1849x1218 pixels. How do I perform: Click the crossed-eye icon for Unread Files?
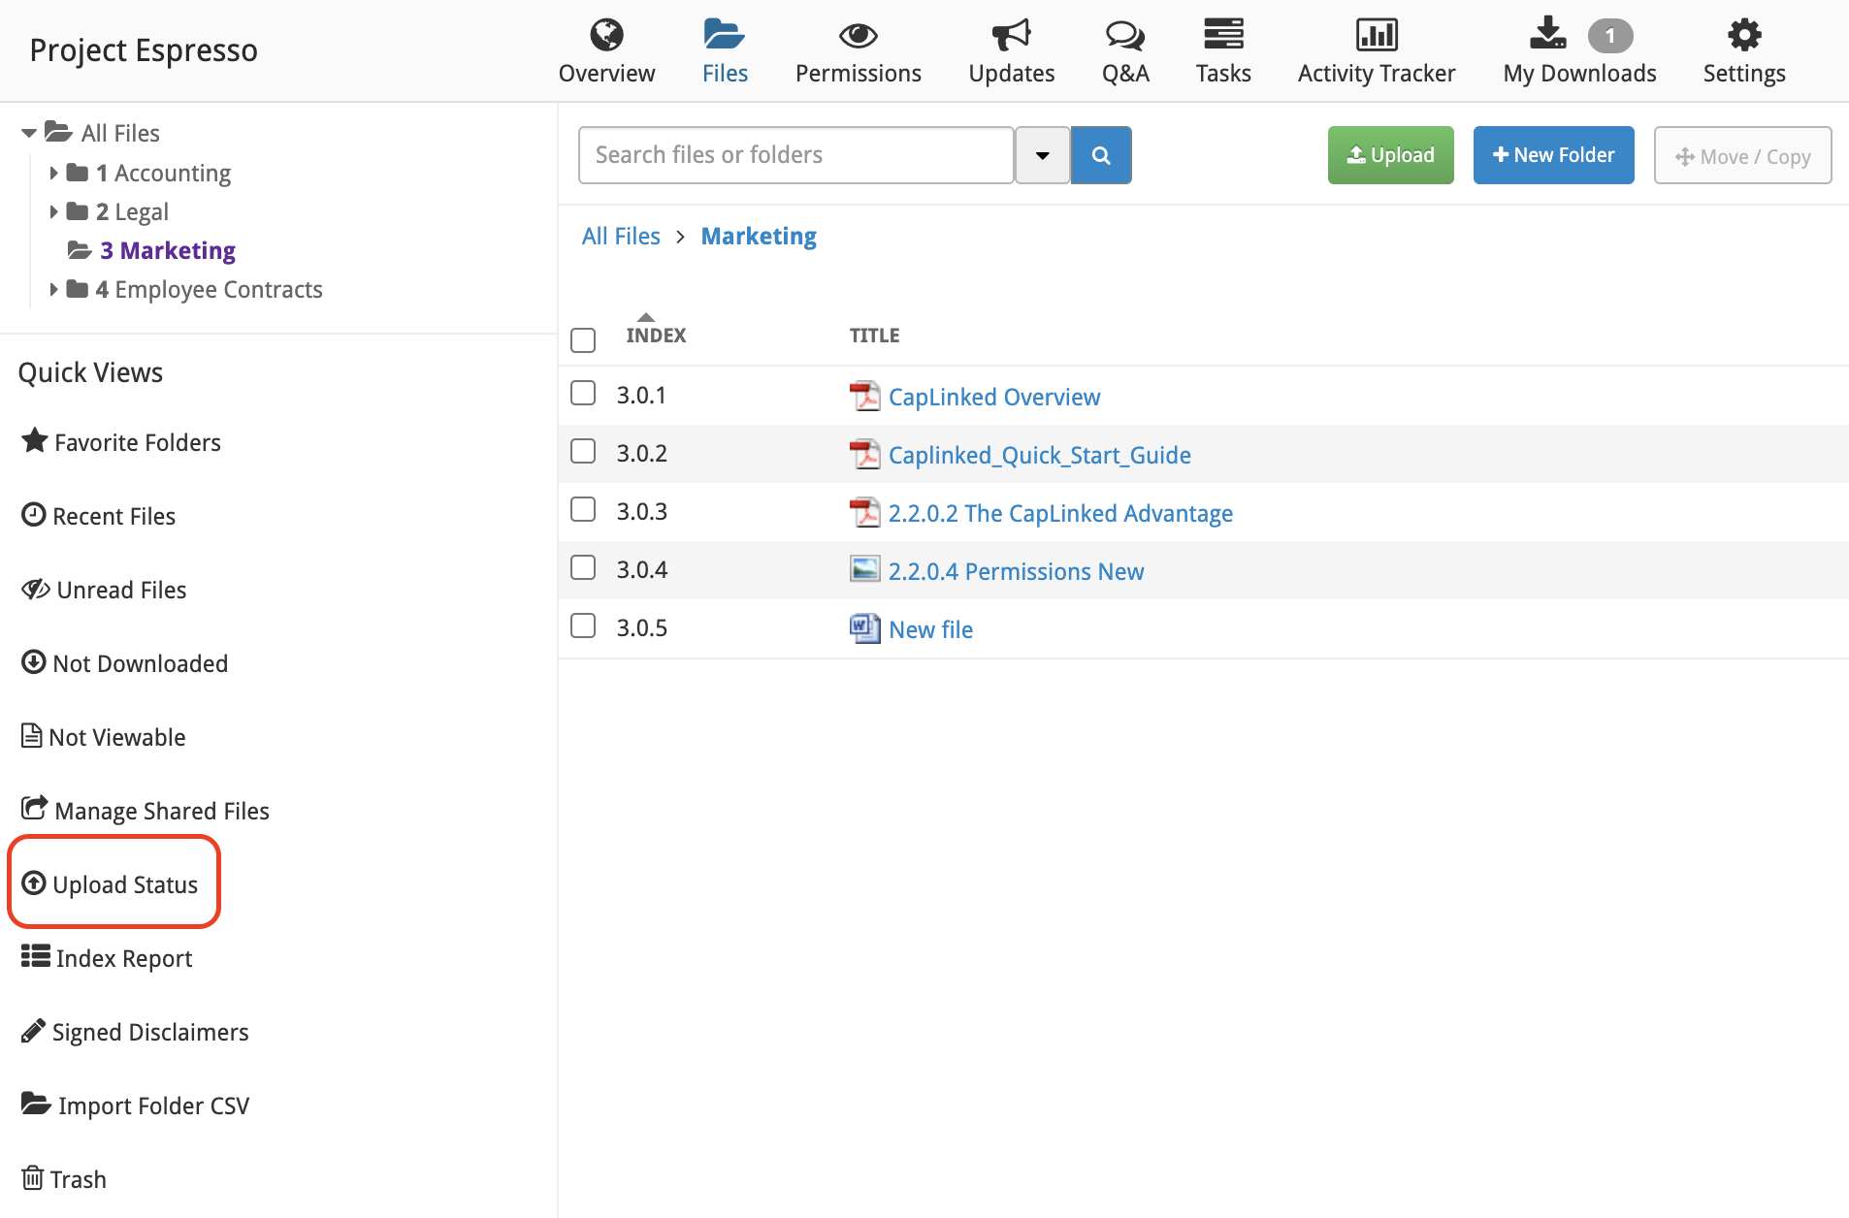pyautogui.click(x=36, y=589)
